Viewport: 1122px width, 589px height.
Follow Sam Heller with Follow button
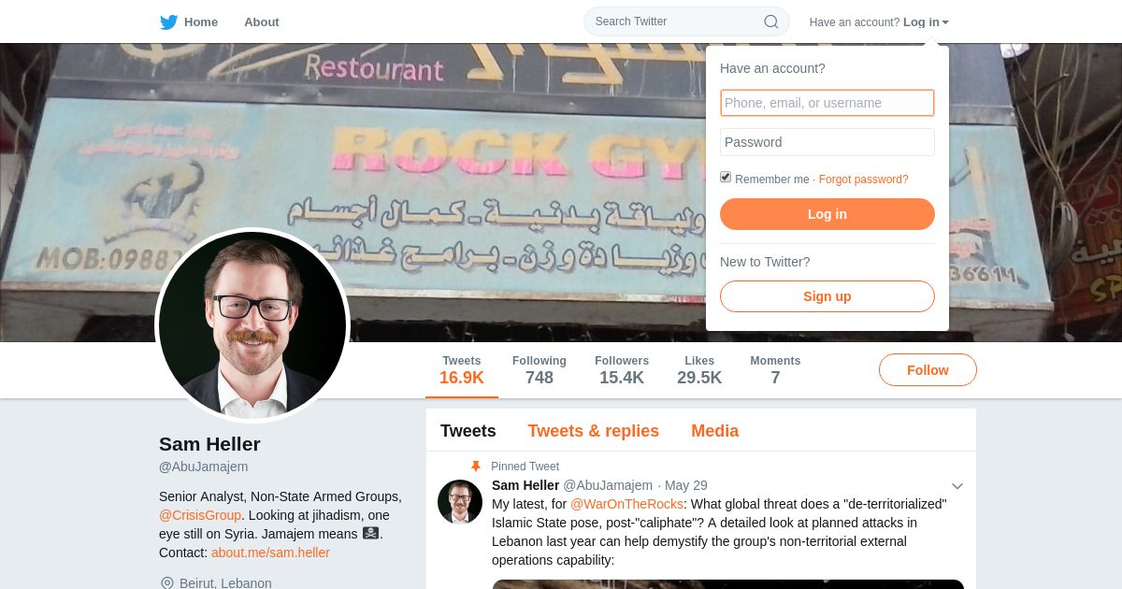pos(928,370)
